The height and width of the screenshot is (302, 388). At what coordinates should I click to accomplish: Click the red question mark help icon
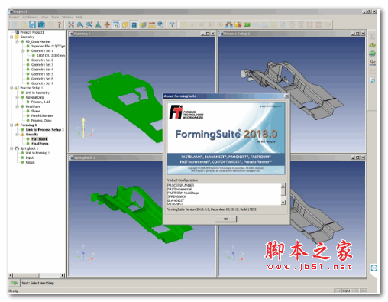pyautogui.click(x=60, y=24)
